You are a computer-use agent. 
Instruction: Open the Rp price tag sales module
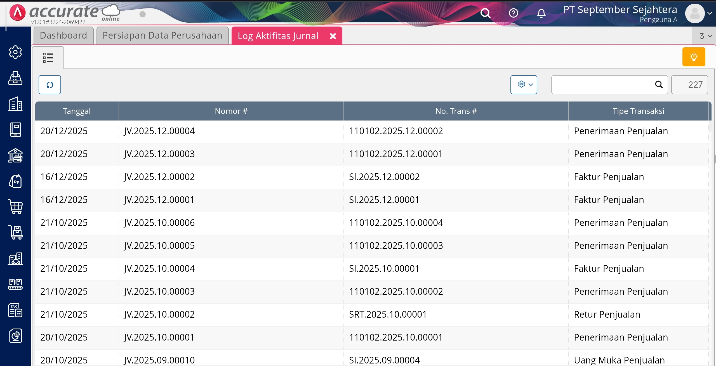pos(15,181)
